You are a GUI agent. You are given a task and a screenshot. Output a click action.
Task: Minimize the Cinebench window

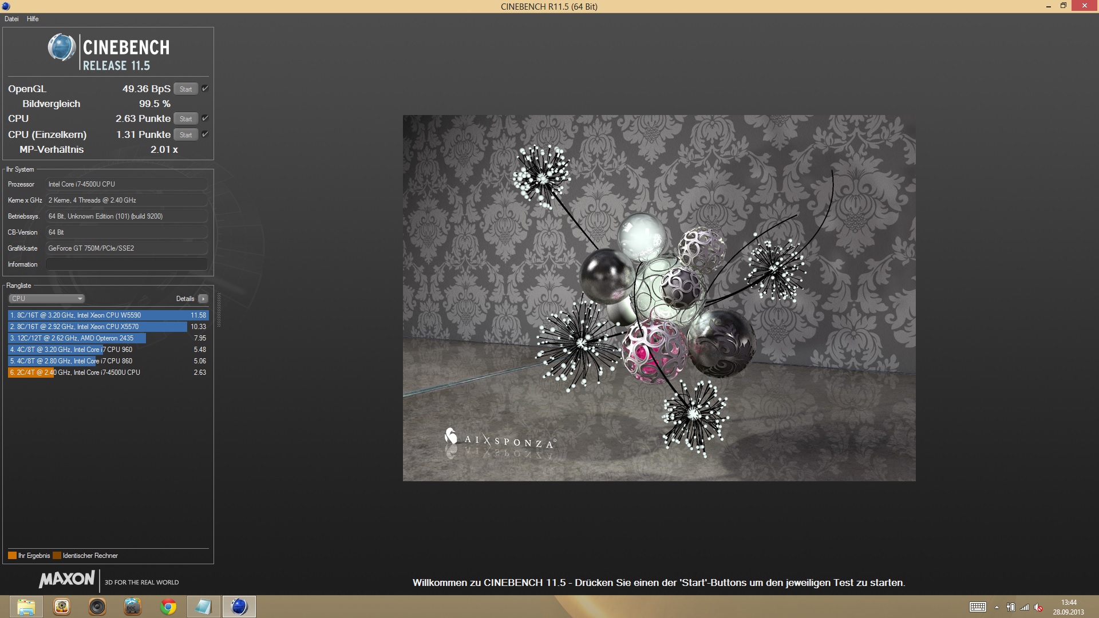(1049, 6)
